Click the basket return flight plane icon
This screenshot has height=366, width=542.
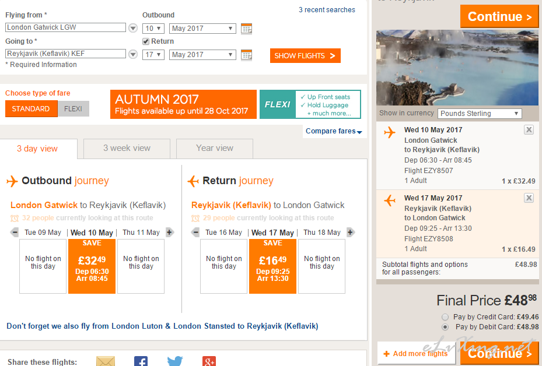point(390,200)
